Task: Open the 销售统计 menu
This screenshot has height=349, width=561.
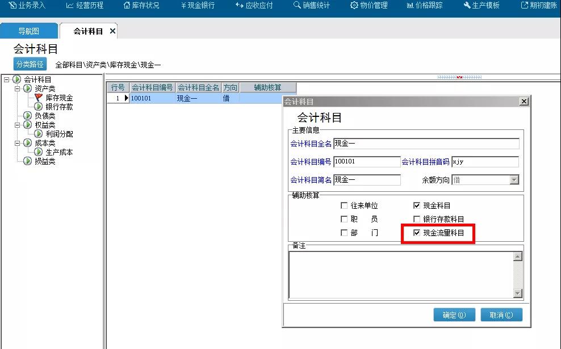Action: click(311, 6)
